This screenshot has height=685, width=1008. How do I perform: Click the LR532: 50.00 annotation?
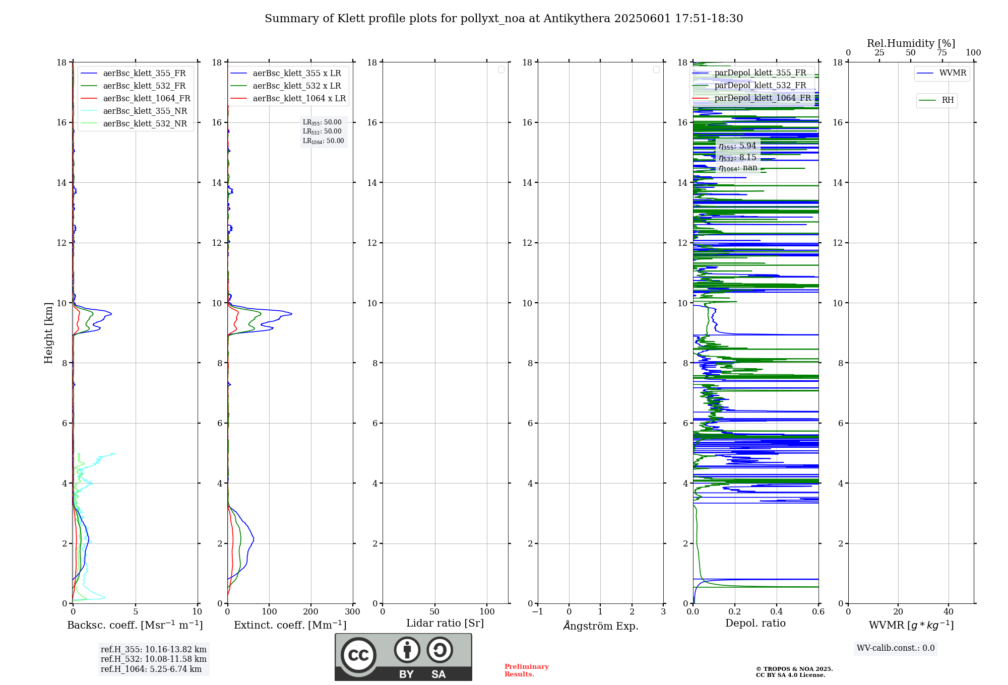(322, 131)
